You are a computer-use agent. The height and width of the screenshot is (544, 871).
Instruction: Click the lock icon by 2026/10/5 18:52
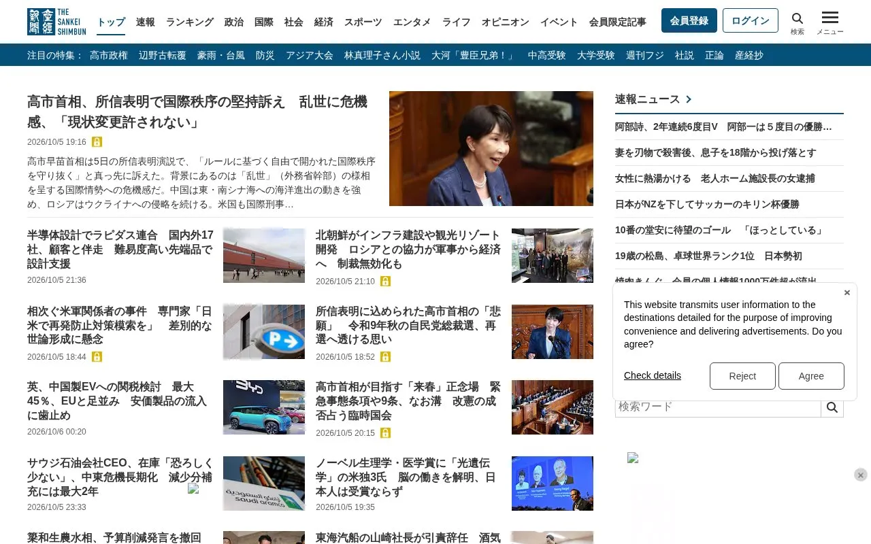[385, 356]
